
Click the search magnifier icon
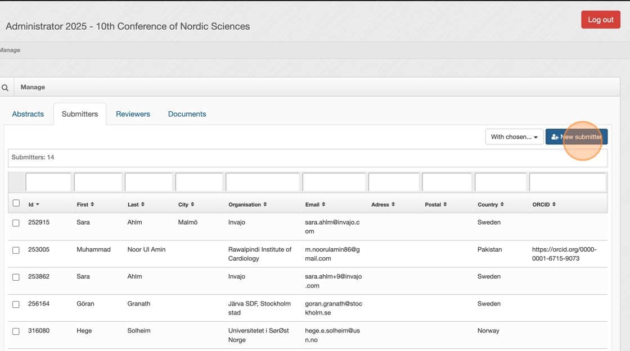click(5, 88)
